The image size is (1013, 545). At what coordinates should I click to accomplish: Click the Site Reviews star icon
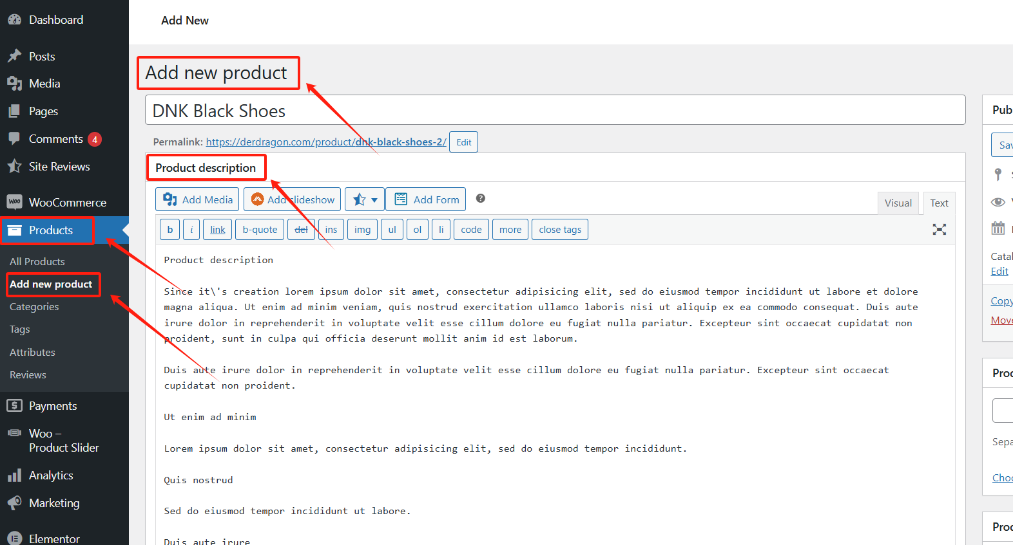pyautogui.click(x=14, y=167)
